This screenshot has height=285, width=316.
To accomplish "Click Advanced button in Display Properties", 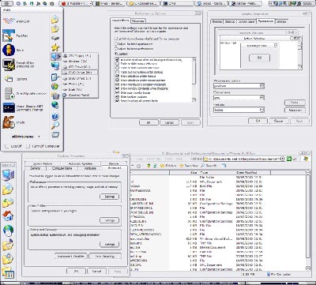I will tap(295, 111).
